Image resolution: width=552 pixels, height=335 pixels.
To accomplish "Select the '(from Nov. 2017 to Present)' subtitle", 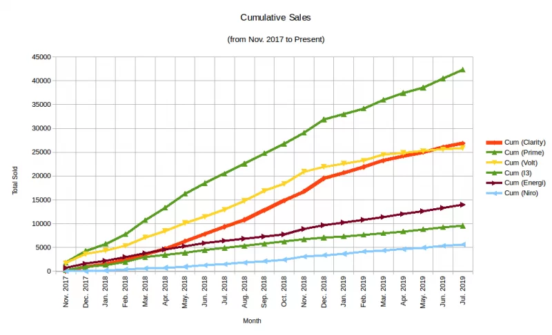I will (x=275, y=39).
